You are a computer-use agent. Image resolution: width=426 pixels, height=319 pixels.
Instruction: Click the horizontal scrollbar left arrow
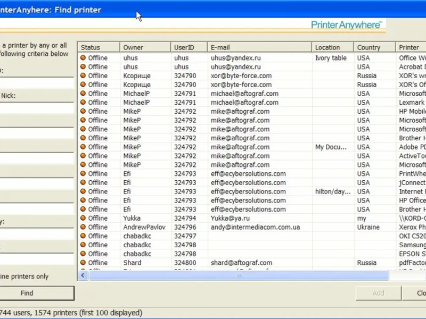[x=83, y=275]
